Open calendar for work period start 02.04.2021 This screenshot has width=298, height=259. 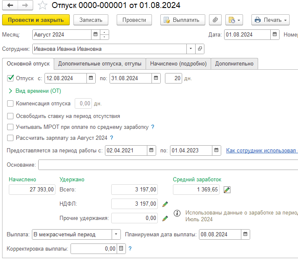tap(151, 150)
